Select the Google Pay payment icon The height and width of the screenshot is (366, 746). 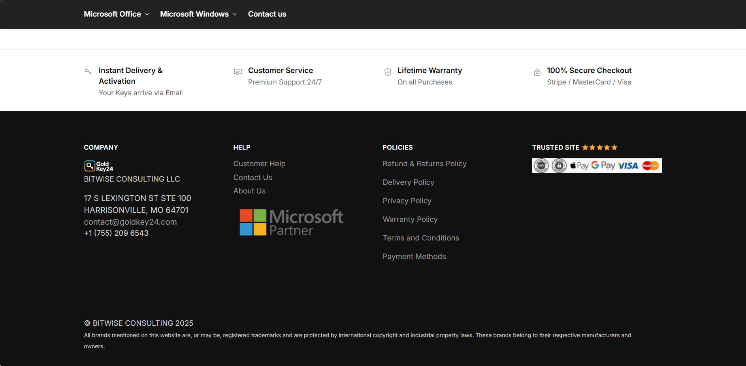pos(603,165)
